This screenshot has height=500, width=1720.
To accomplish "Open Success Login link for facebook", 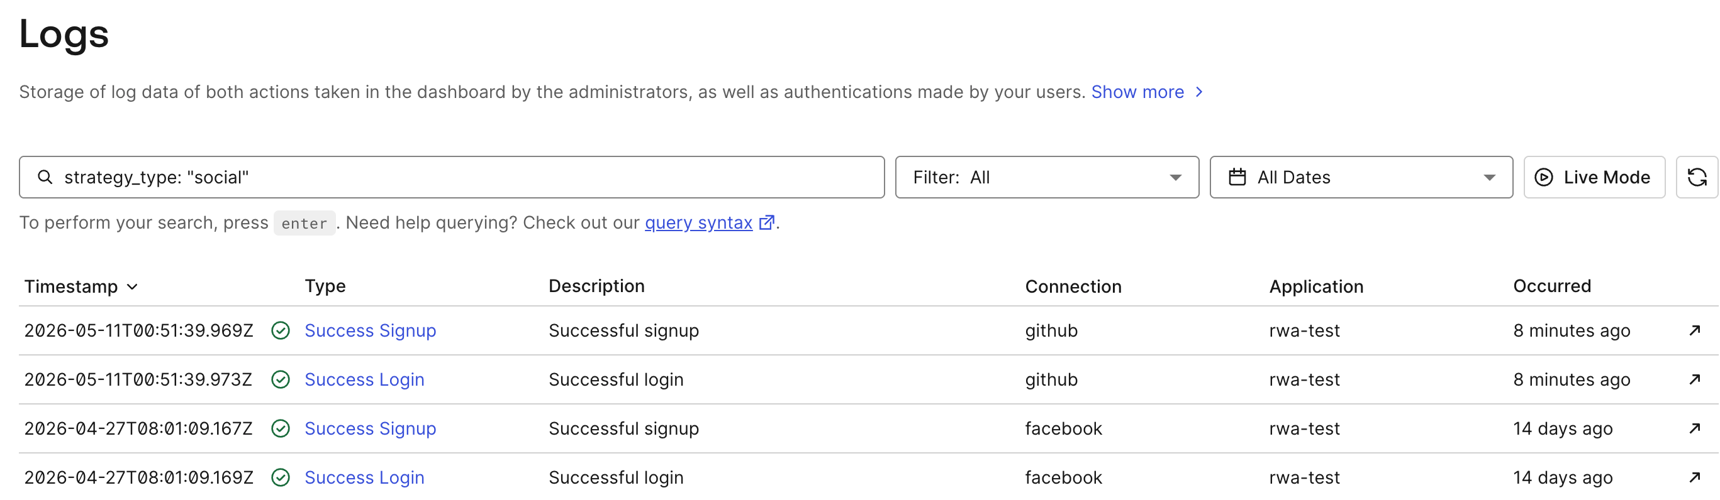I will tap(364, 477).
